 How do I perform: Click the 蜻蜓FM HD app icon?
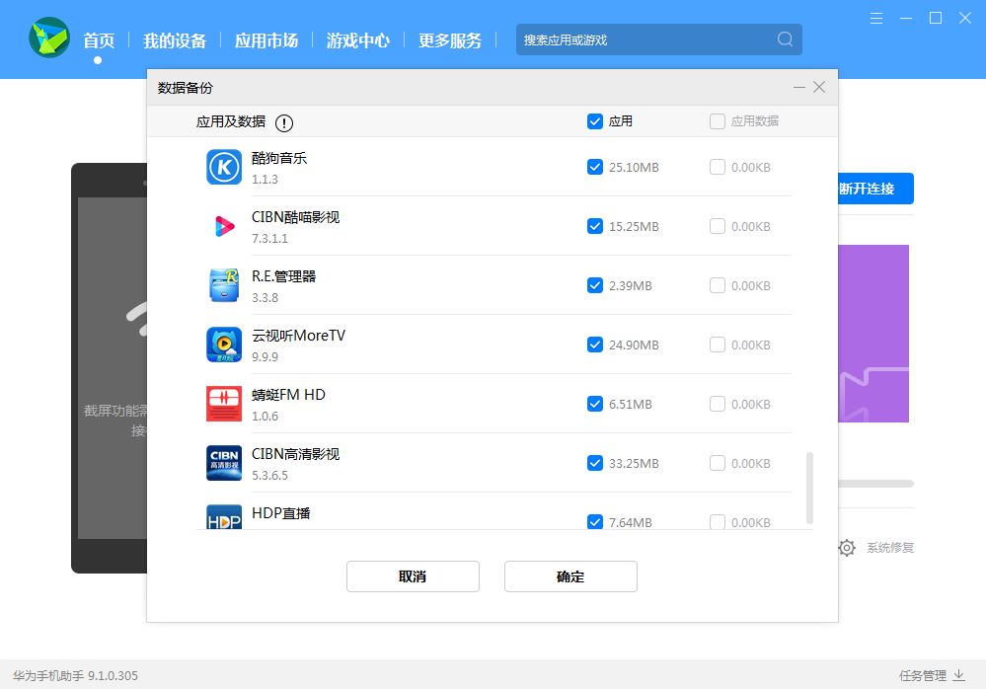click(224, 404)
